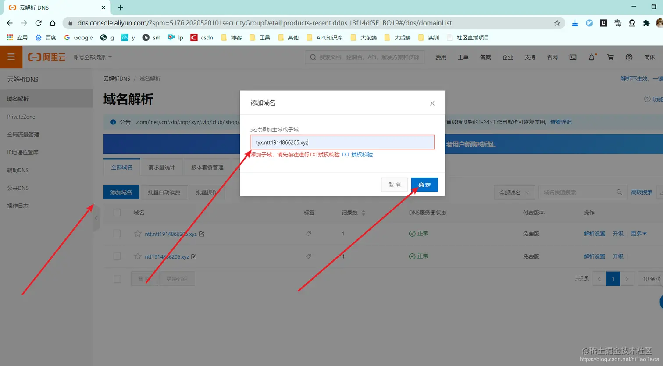663x366 pixels.
Task: Open the 工单 menu item
Action: (x=463, y=57)
